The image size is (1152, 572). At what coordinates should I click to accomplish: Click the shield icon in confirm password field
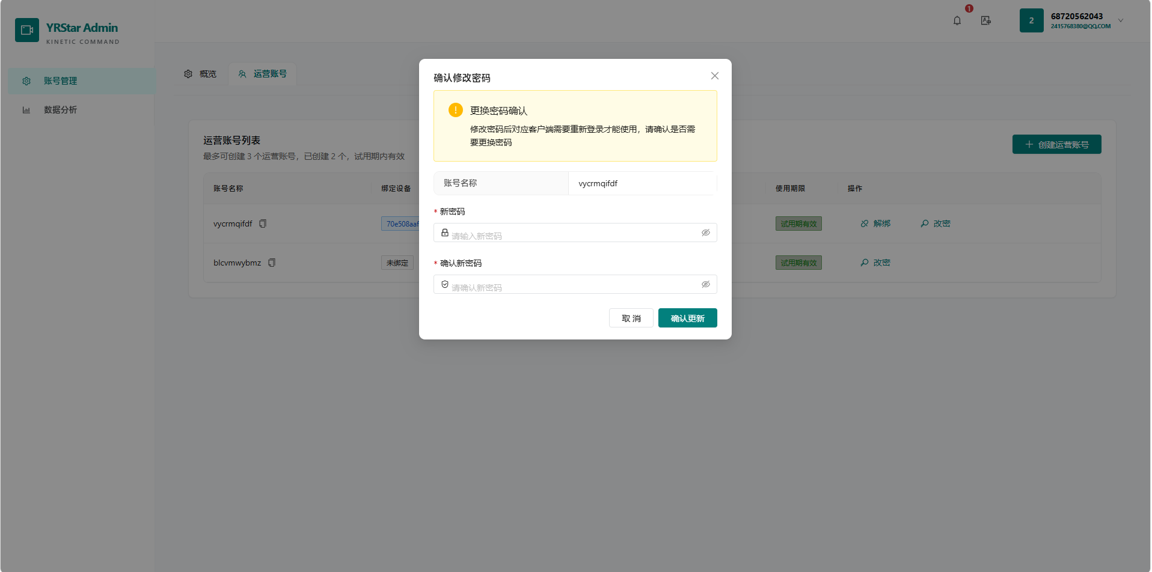(445, 284)
